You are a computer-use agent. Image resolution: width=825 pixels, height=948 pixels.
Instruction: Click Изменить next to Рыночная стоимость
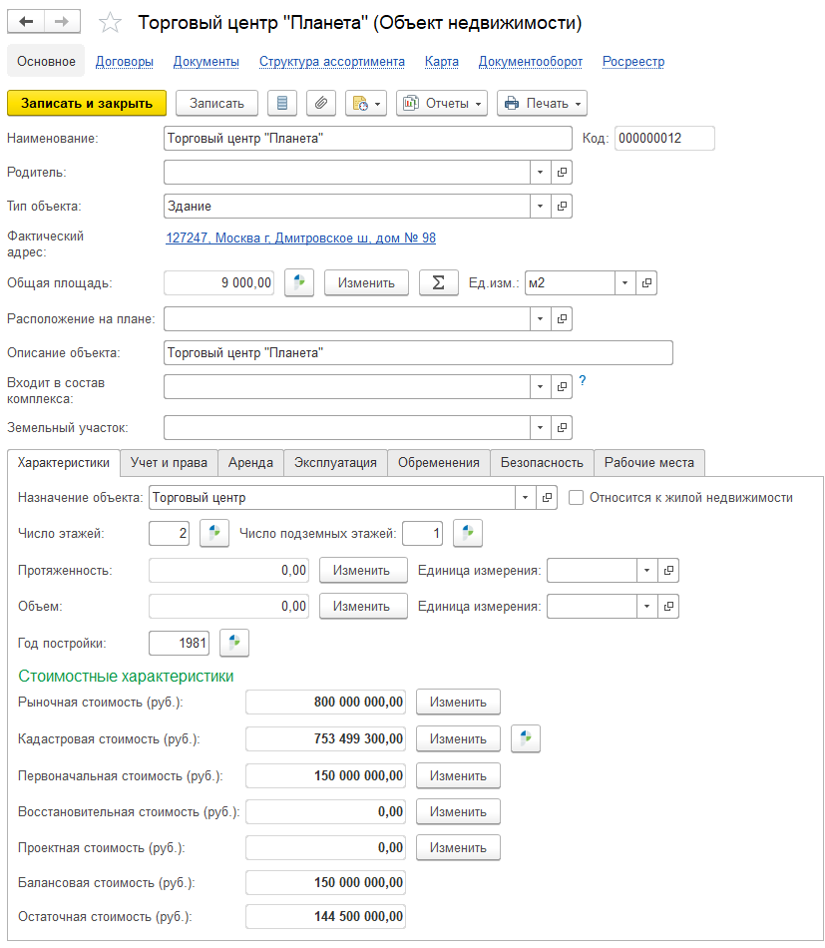click(x=458, y=703)
